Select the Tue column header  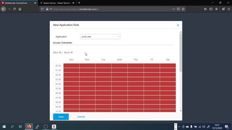click(x=103, y=60)
